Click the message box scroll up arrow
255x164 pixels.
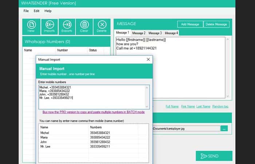point(228,39)
